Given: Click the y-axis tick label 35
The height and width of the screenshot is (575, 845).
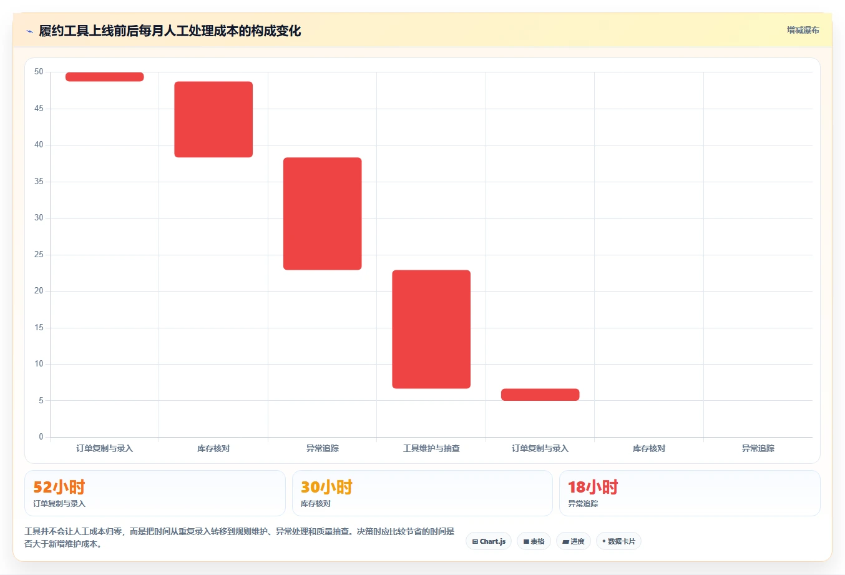Looking at the screenshot, I should tap(39, 182).
